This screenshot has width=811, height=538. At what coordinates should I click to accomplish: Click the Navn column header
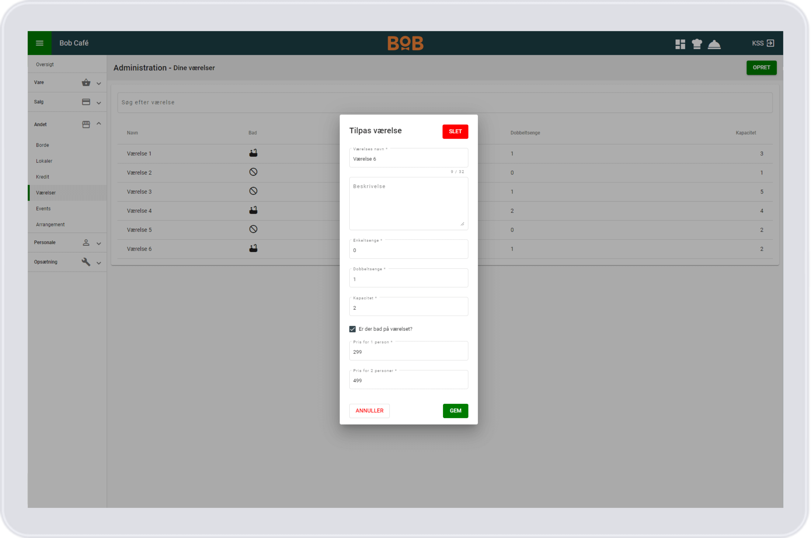(132, 133)
